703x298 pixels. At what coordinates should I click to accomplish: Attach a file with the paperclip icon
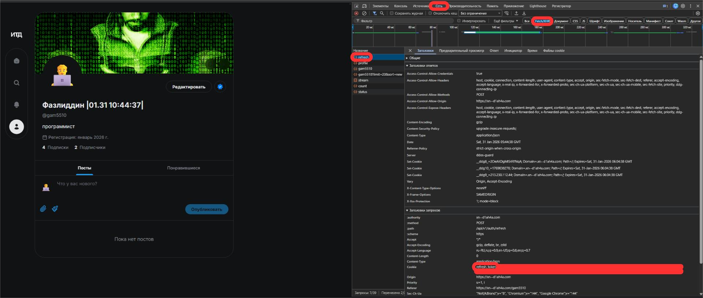[x=43, y=209]
